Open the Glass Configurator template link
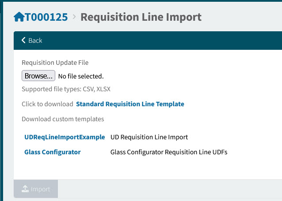The width and height of the screenshot is (282, 201). coord(53,152)
